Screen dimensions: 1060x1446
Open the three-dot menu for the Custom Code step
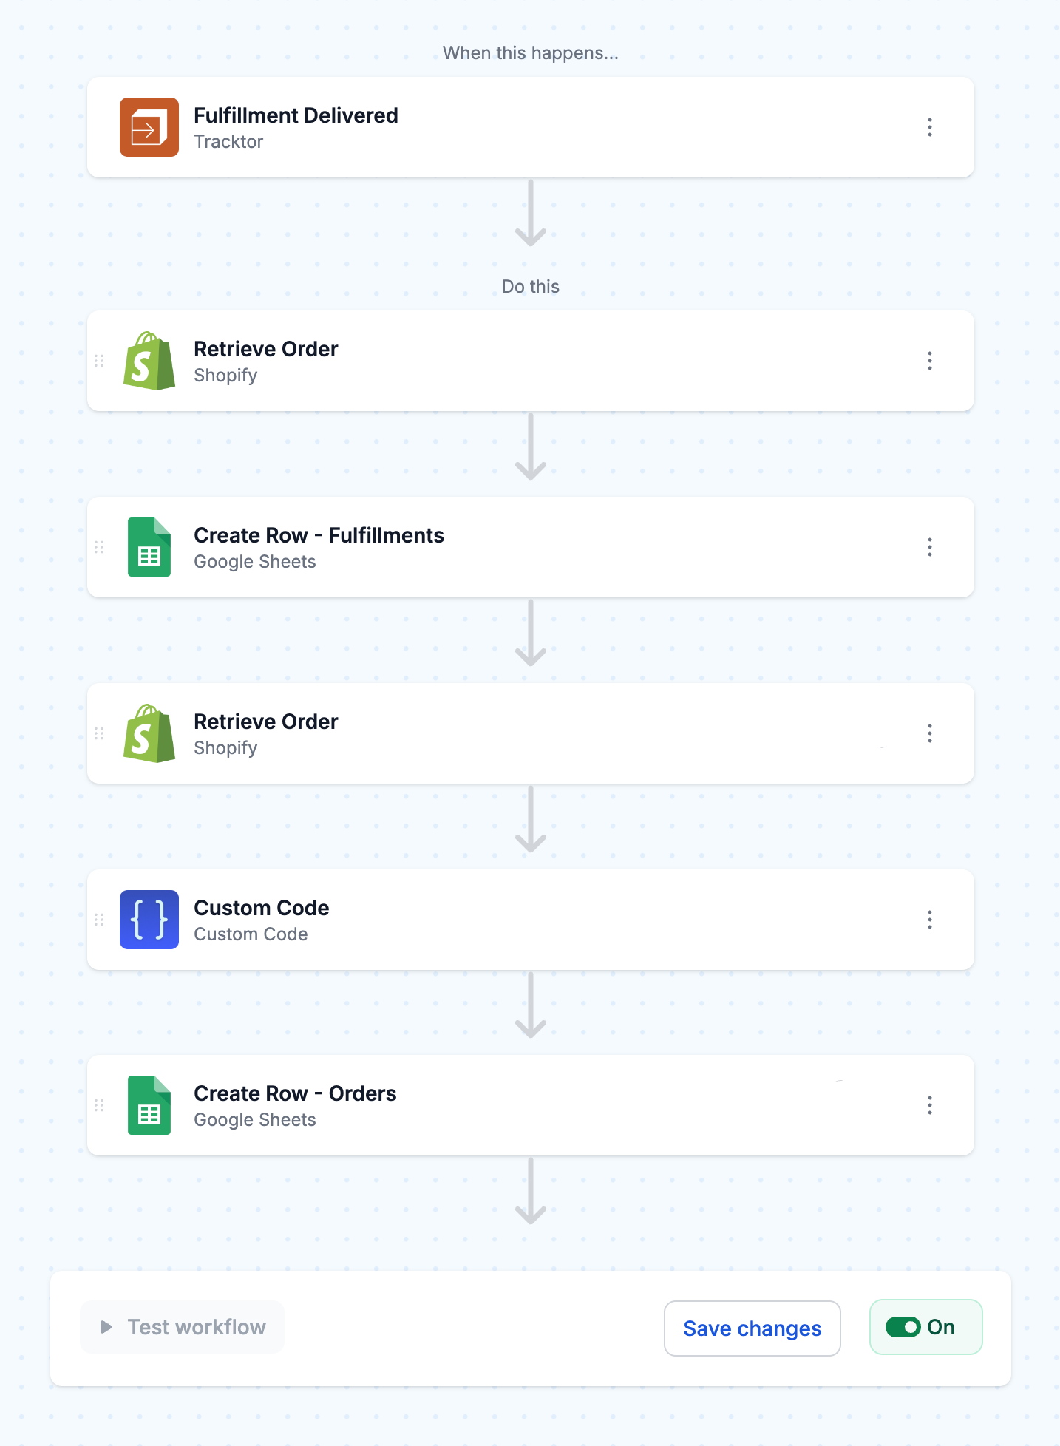(930, 920)
